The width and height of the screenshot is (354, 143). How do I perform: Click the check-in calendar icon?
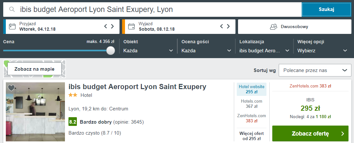(12, 26)
